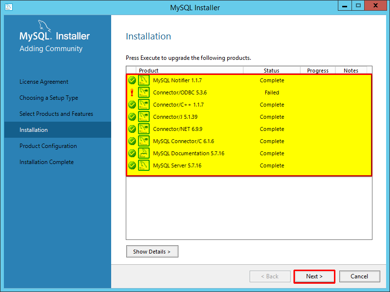Screen dimensions: 390x292
Task: Click the Product column header
Action: pyautogui.click(x=190, y=71)
